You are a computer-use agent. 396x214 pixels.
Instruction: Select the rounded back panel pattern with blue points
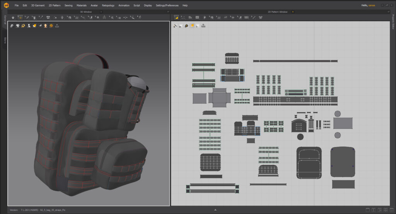click(343, 162)
